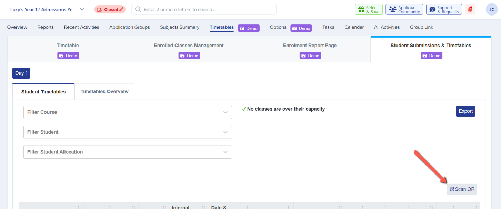The image size is (501, 209).
Task: Focus the search box at the top
Action: 204,10
